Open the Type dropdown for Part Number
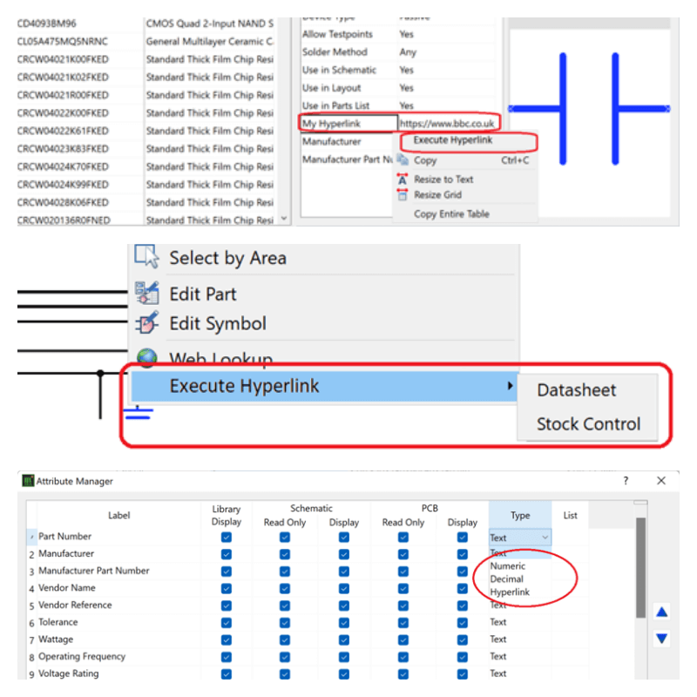The width and height of the screenshot is (697, 697). coord(545,538)
